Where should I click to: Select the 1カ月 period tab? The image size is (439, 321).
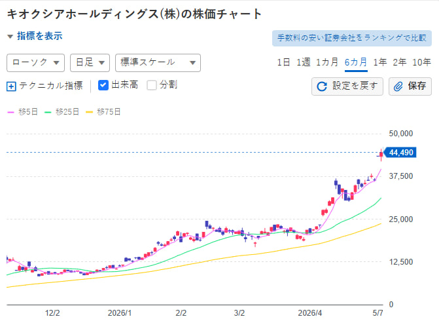[327, 62]
